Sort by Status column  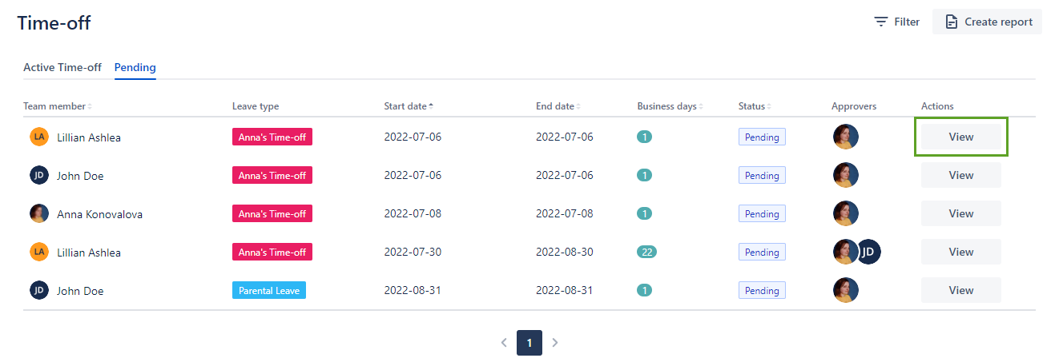point(754,106)
